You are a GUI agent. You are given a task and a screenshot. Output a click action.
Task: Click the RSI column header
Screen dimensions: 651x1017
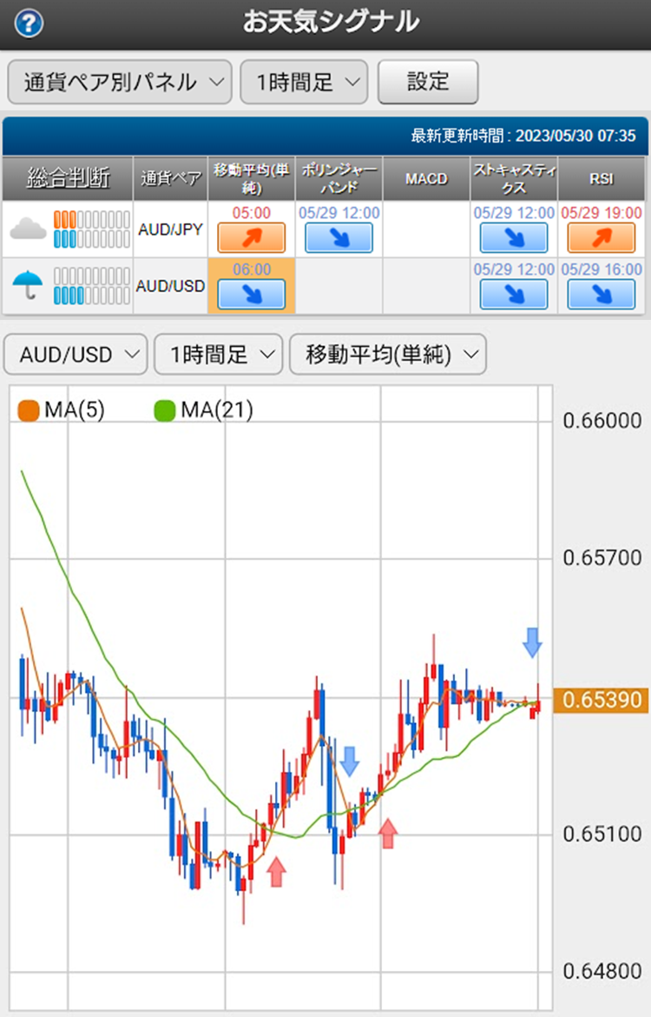point(602,178)
